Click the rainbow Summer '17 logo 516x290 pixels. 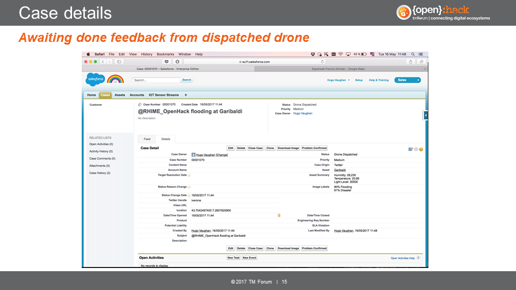point(116,79)
